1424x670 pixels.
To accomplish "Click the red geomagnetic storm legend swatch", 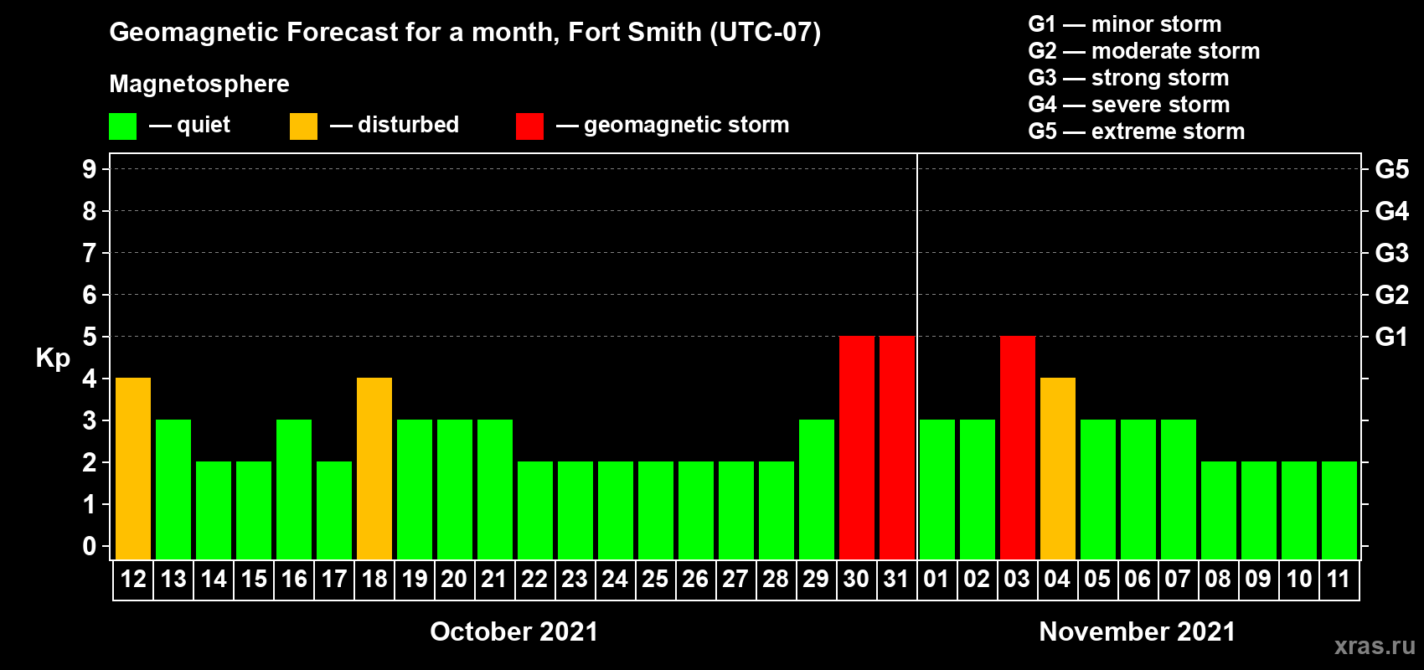I will tap(529, 126).
